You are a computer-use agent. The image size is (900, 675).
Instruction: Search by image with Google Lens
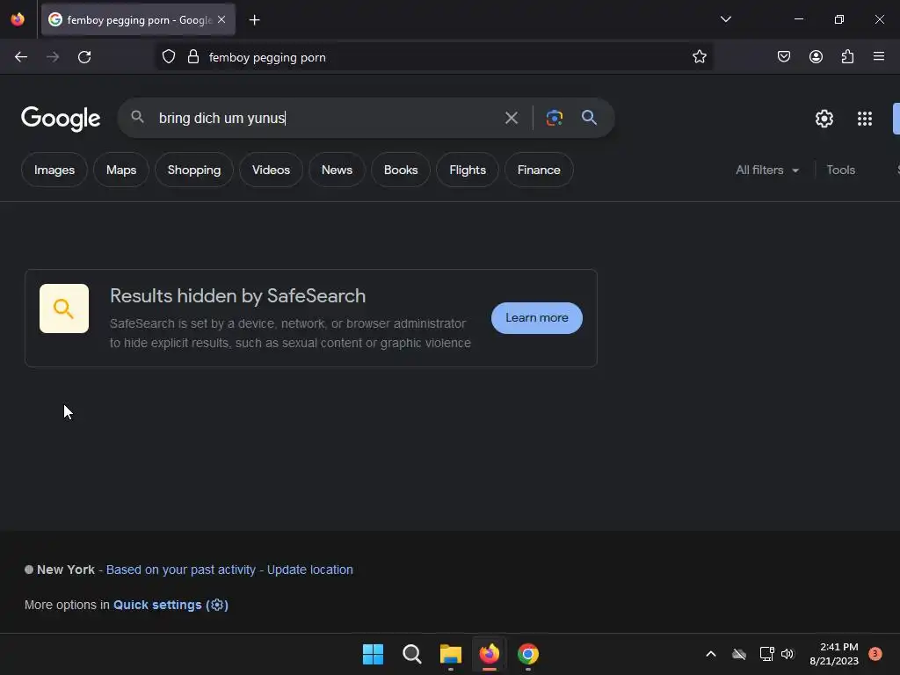pyautogui.click(x=554, y=118)
